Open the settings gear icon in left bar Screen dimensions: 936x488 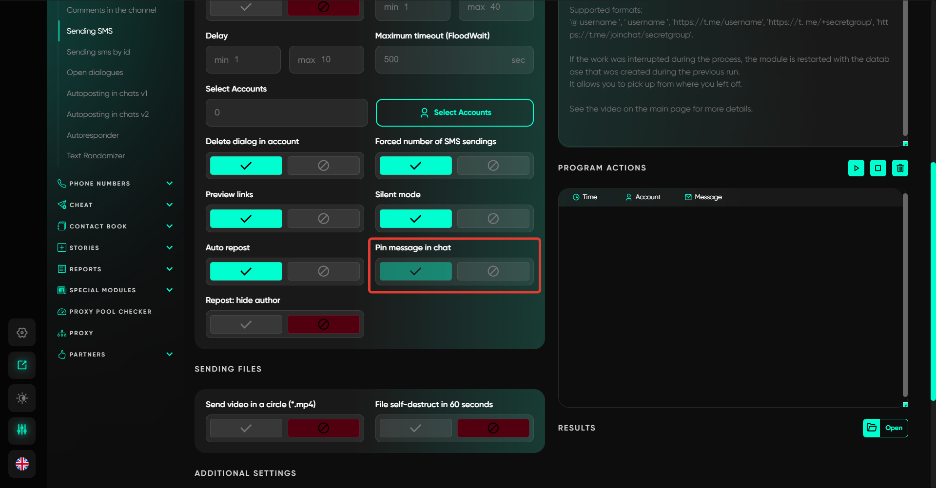click(x=22, y=333)
